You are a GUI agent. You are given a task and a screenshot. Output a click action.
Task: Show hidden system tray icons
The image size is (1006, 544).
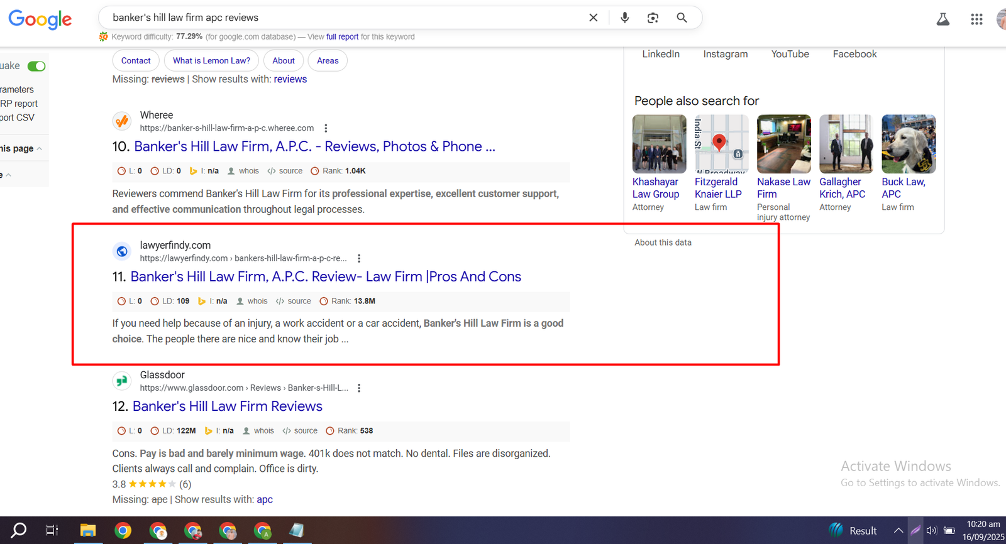coord(898,531)
